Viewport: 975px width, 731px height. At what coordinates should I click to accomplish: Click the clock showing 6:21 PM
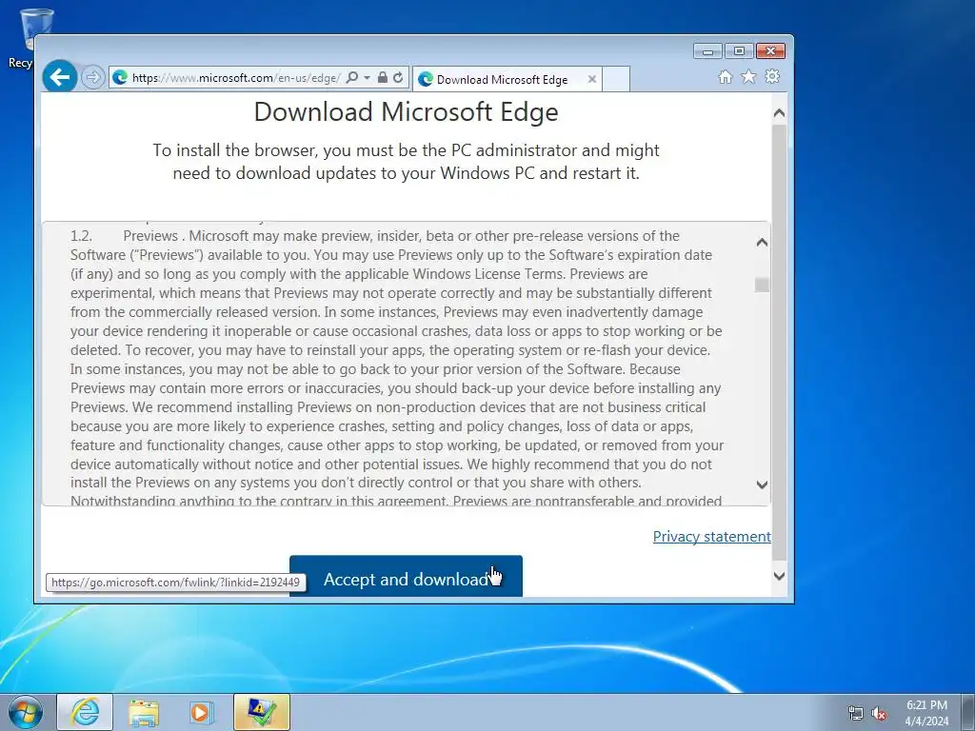point(926,713)
